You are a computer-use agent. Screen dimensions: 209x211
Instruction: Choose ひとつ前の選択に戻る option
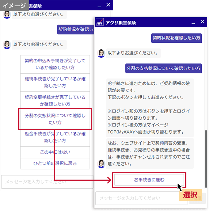click(x=55, y=164)
